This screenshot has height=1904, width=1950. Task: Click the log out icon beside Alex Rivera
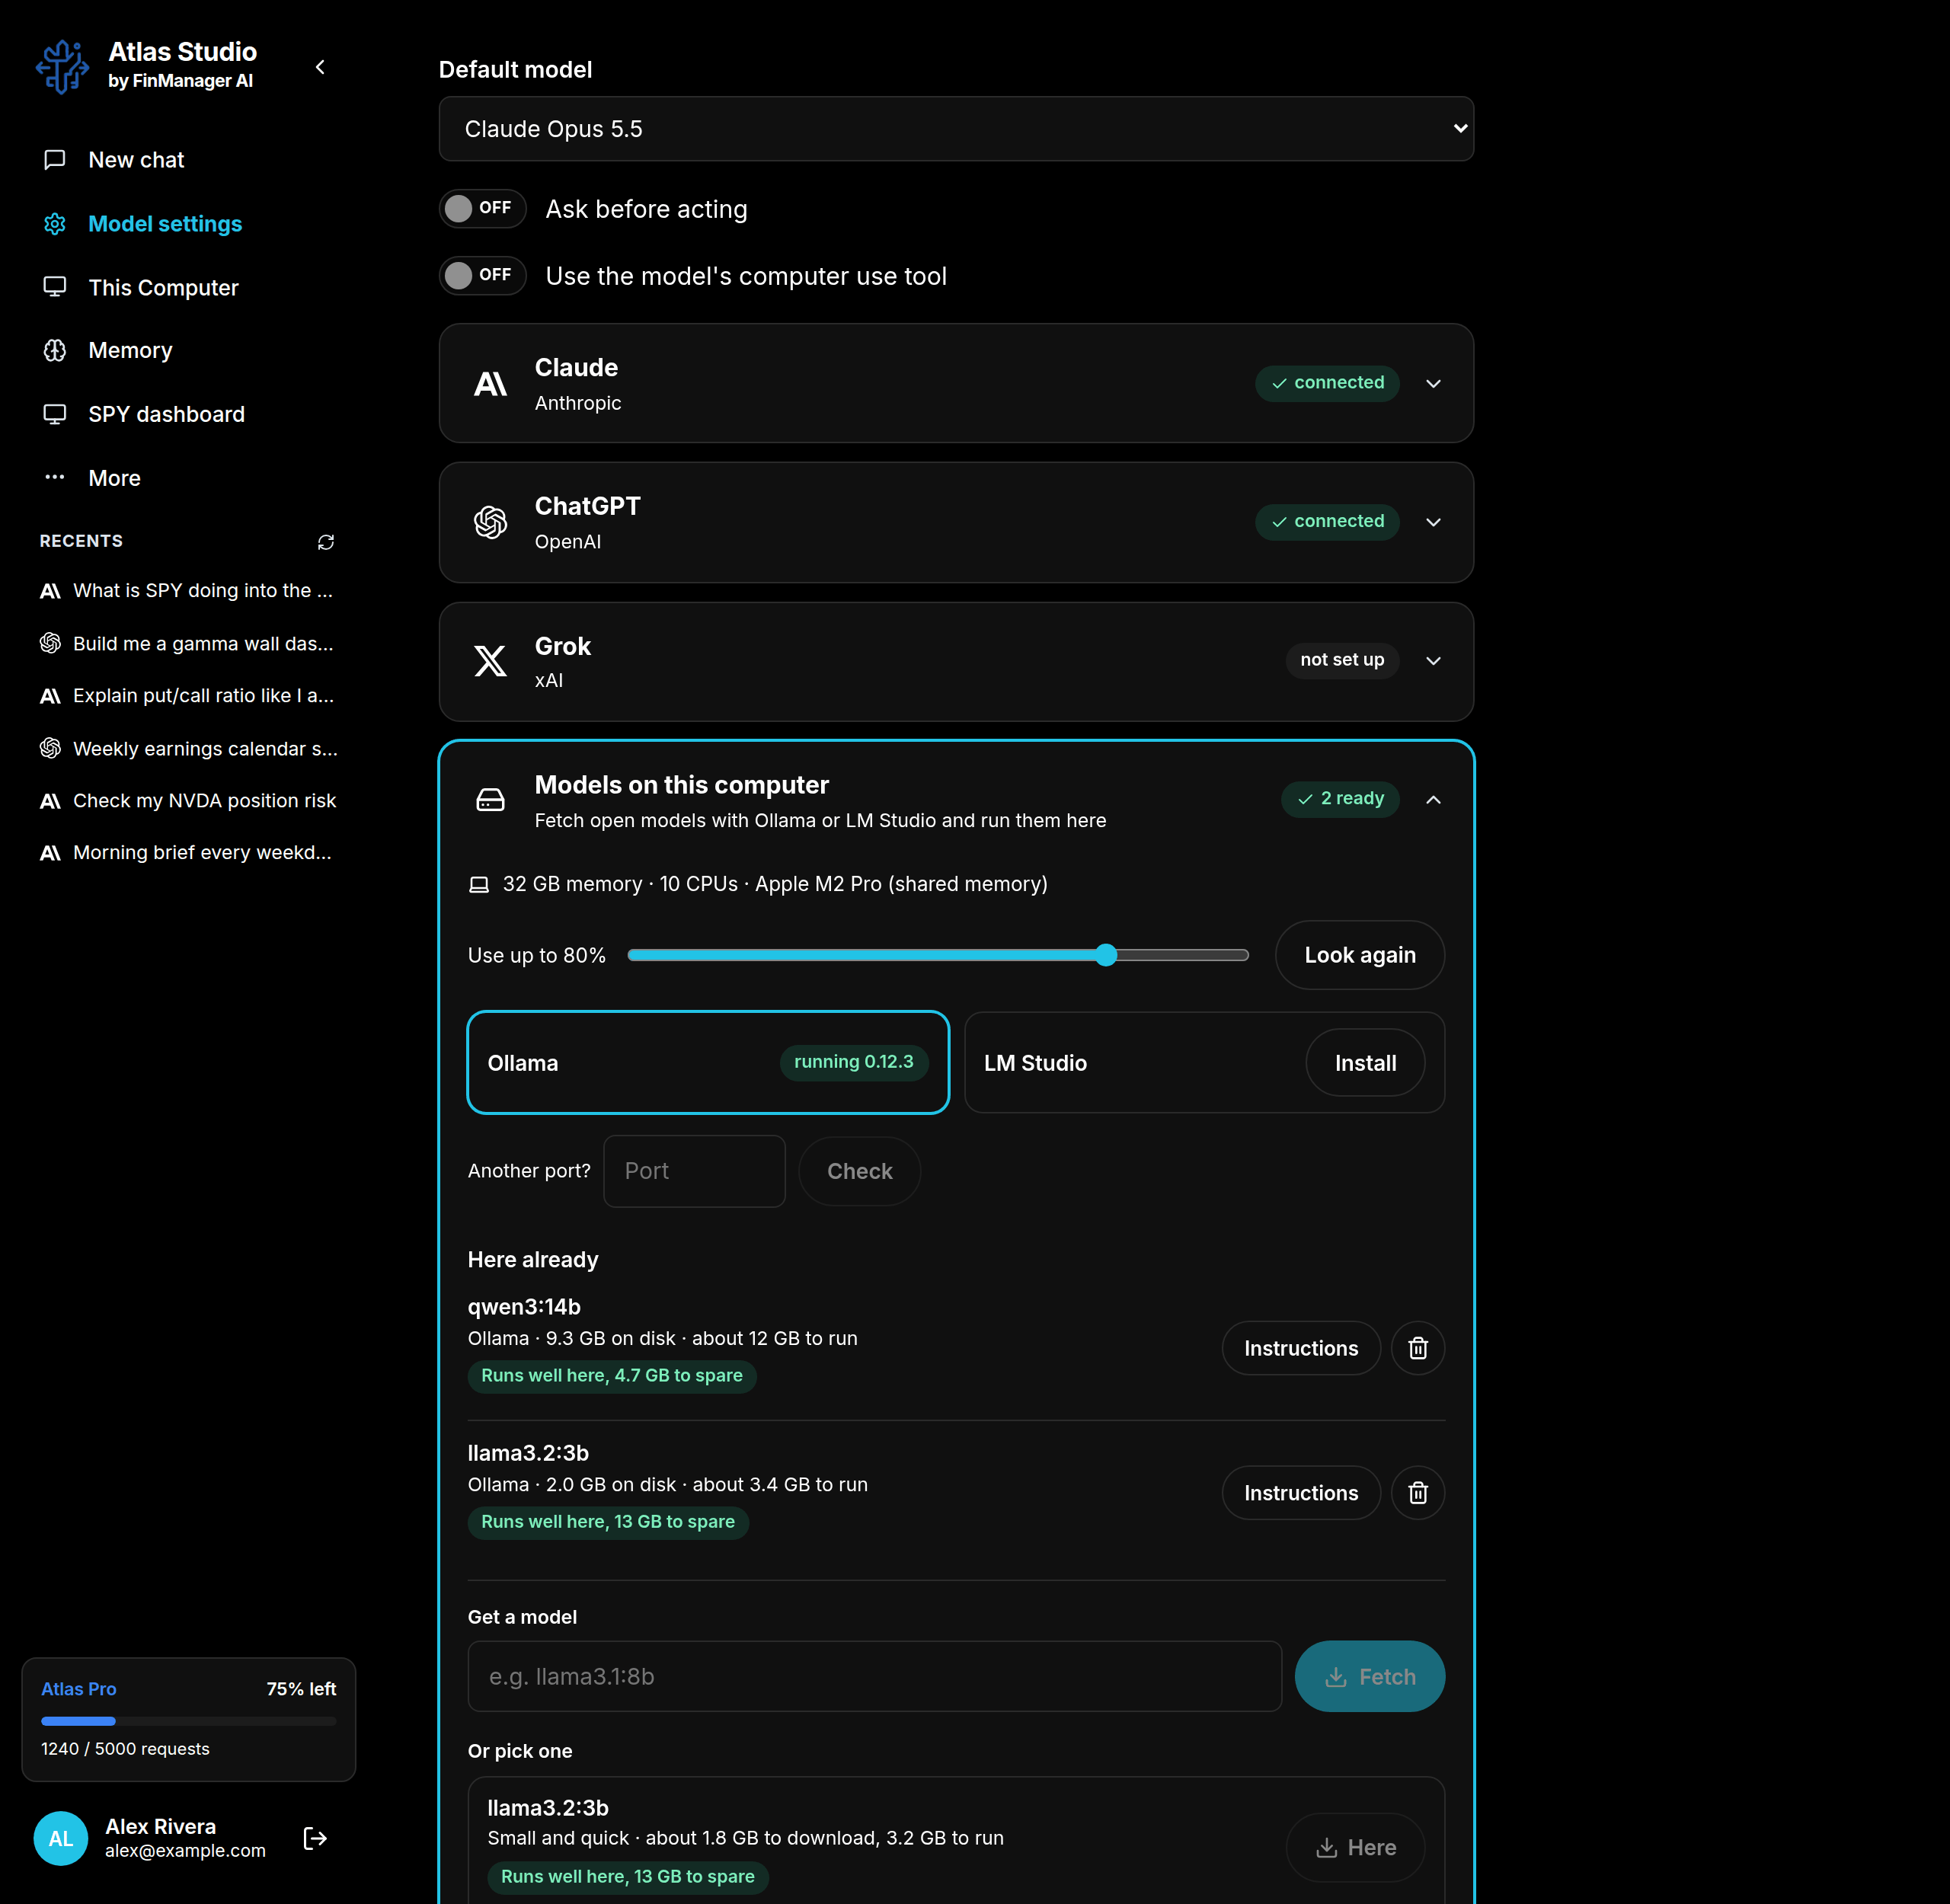coord(315,1838)
